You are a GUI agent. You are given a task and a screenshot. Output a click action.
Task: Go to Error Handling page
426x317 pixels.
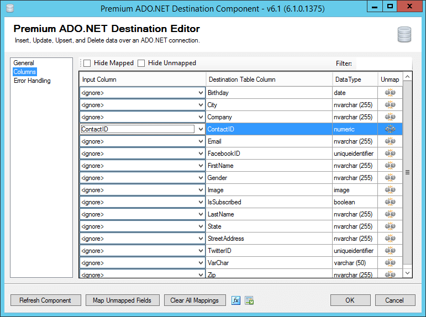pyautogui.click(x=32, y=81)
